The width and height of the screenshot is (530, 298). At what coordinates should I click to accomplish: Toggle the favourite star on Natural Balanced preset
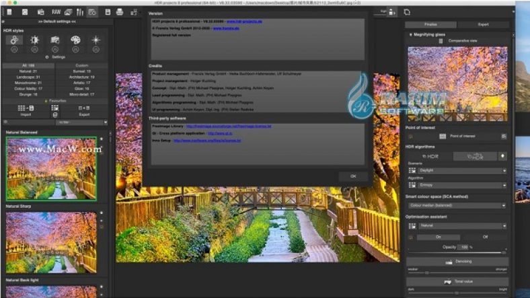(x=102, y=139)
